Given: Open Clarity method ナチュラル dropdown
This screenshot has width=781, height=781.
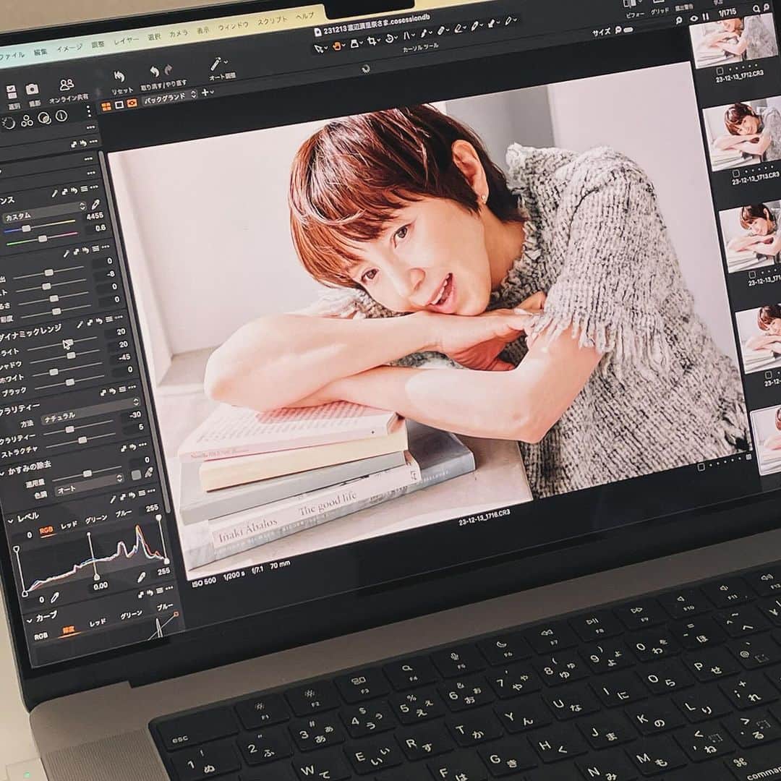Looking at the screenshot, I should 91,411.
